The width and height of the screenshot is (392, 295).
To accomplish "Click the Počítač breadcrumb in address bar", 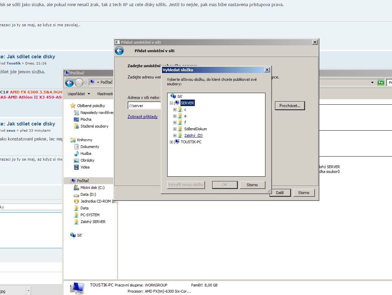I will tap(106, 82).
